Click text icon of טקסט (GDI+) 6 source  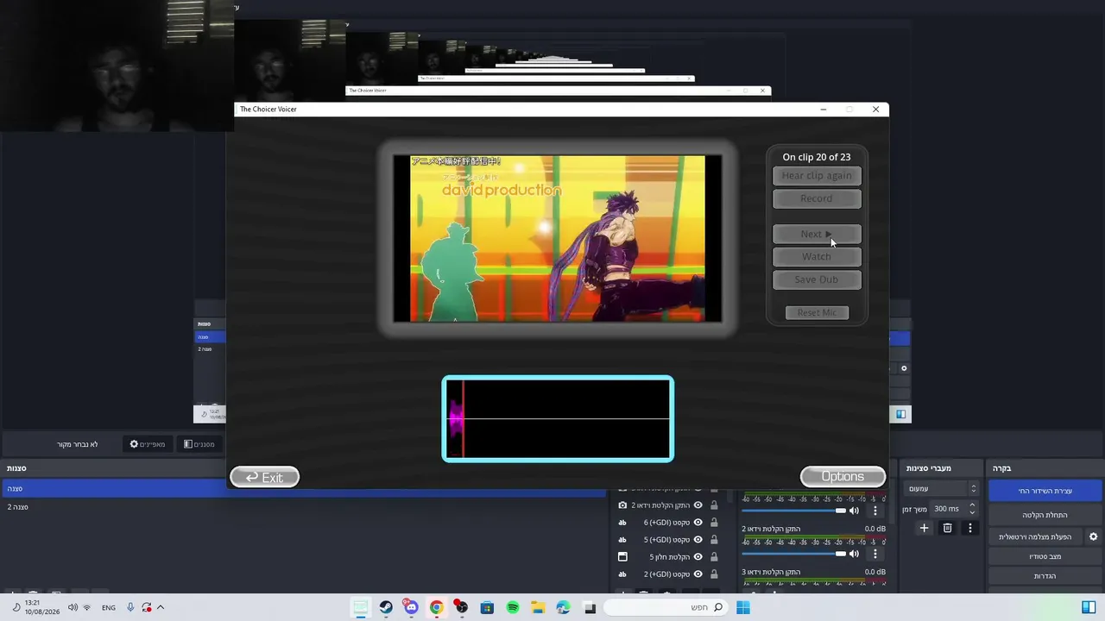622,523
